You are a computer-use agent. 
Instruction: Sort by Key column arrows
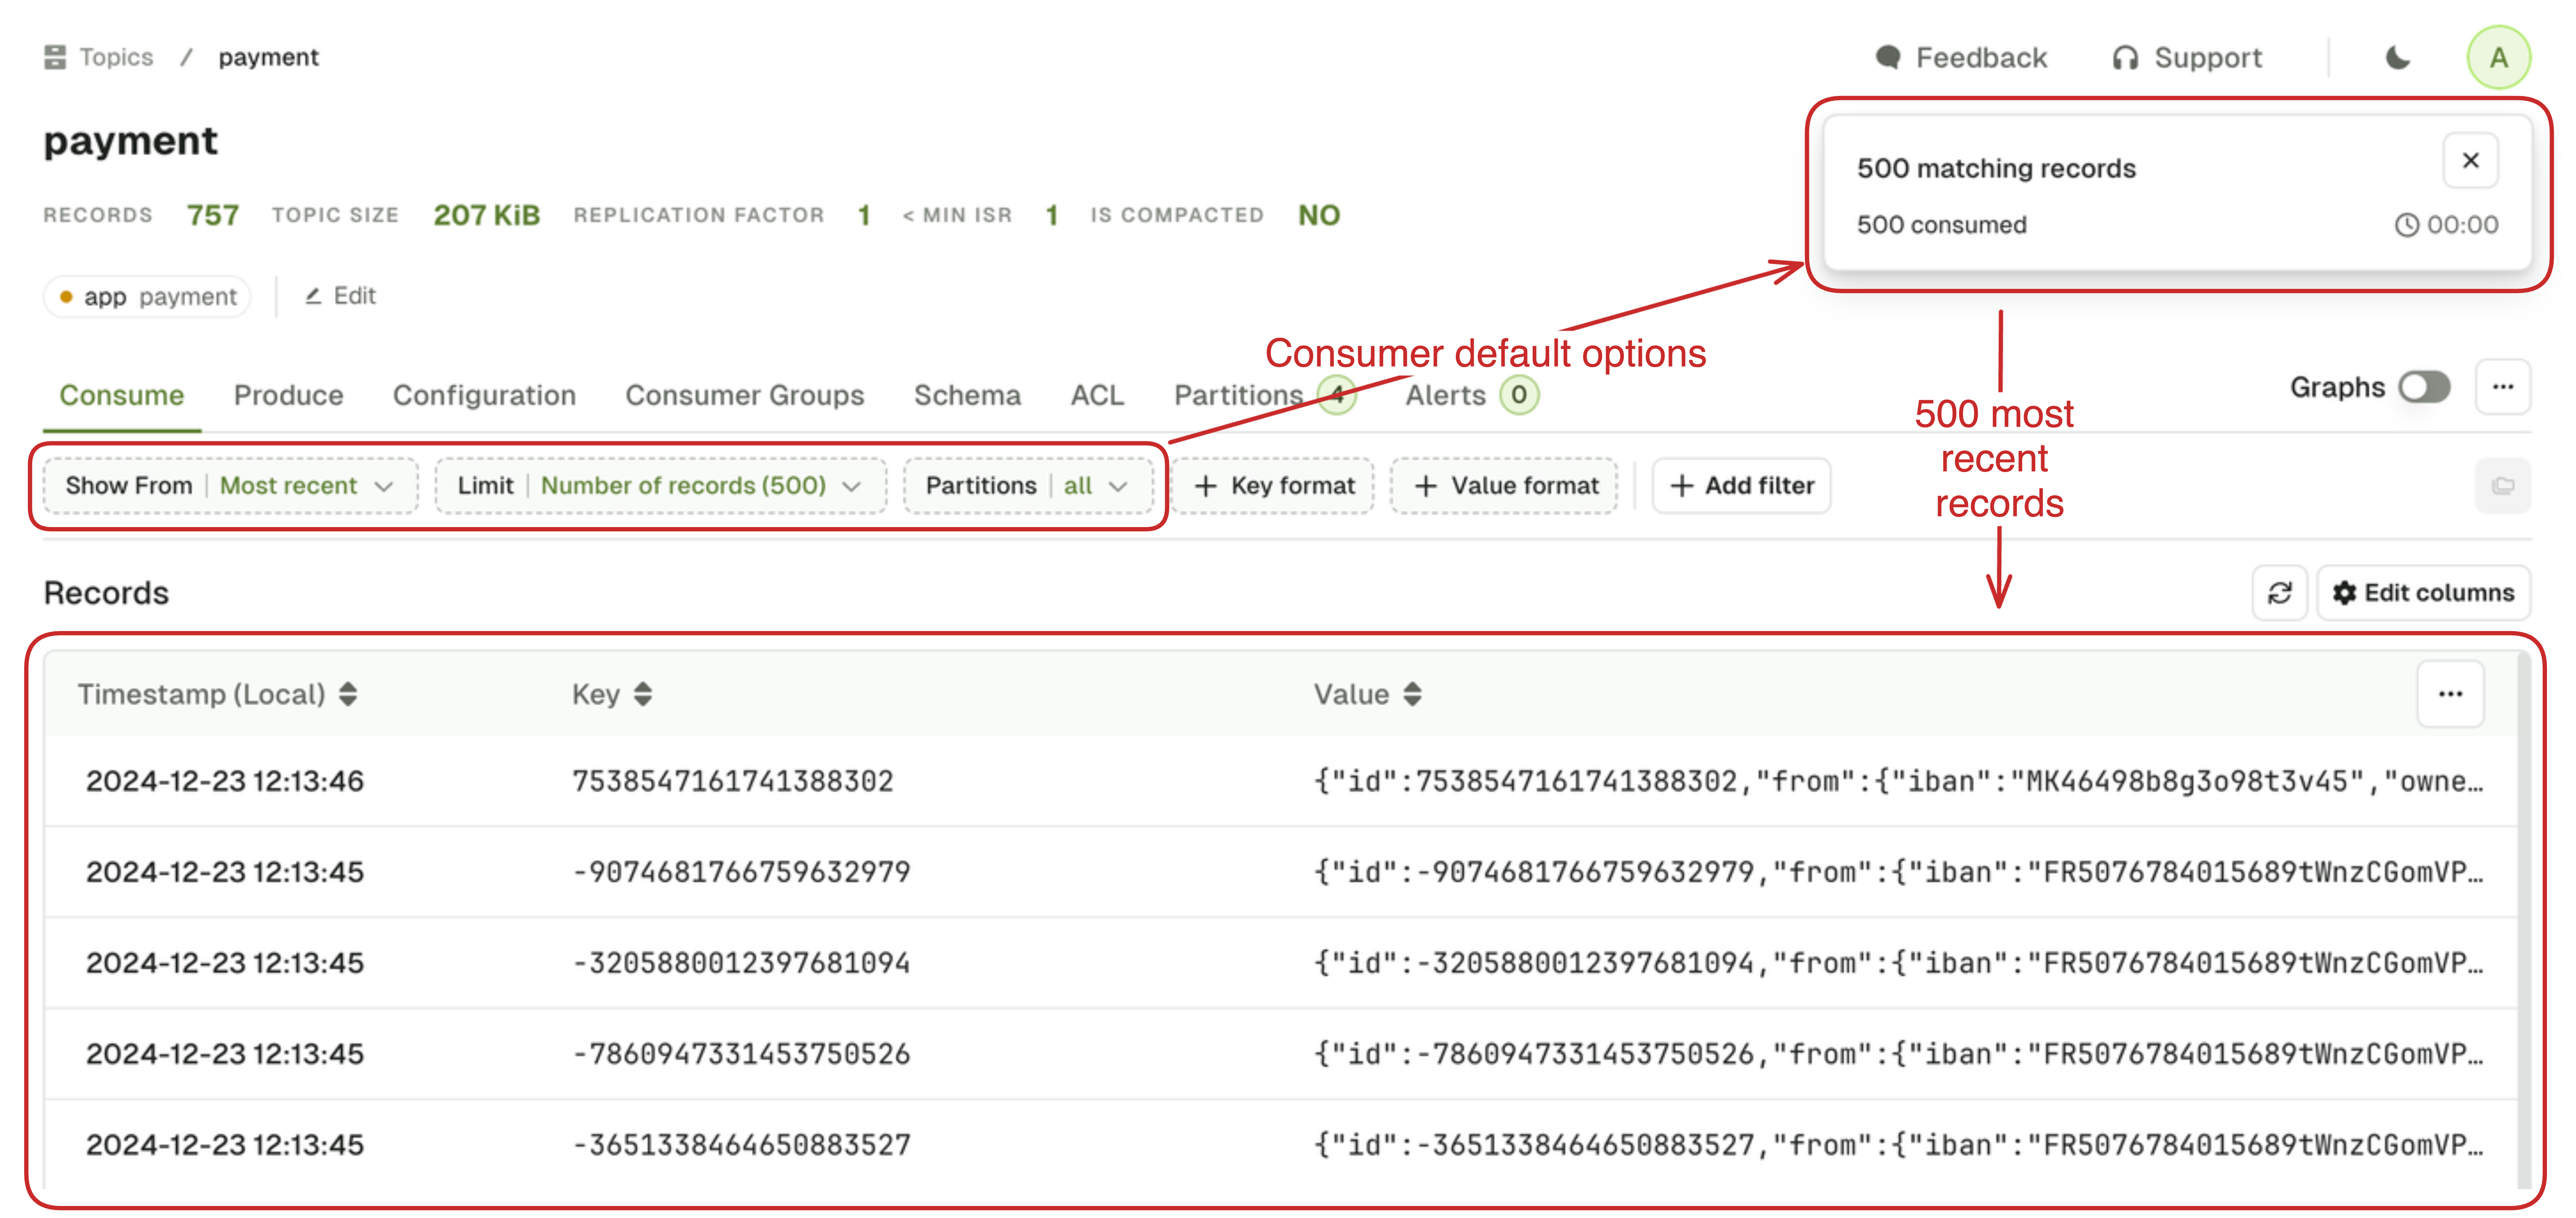[x=643, y=694]
